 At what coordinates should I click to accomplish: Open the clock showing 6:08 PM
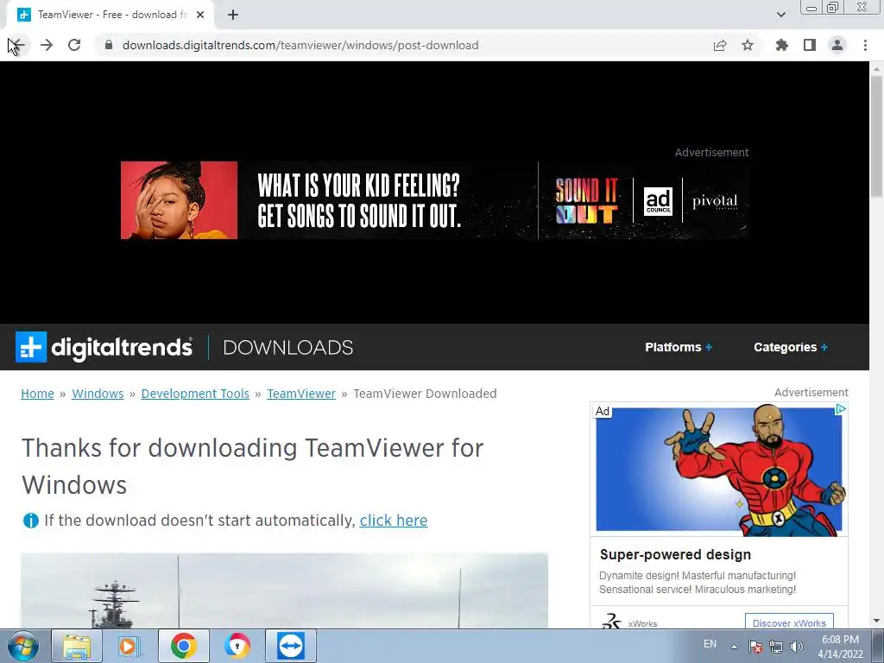[840, 647]
